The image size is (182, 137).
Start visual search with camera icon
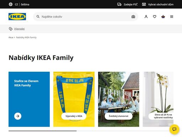pyautogui.click(x=133, y=17)
